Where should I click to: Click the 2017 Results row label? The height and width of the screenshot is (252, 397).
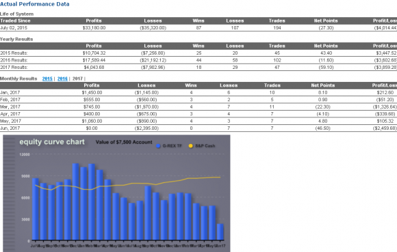pyautogui.click(x=14, y=68)
